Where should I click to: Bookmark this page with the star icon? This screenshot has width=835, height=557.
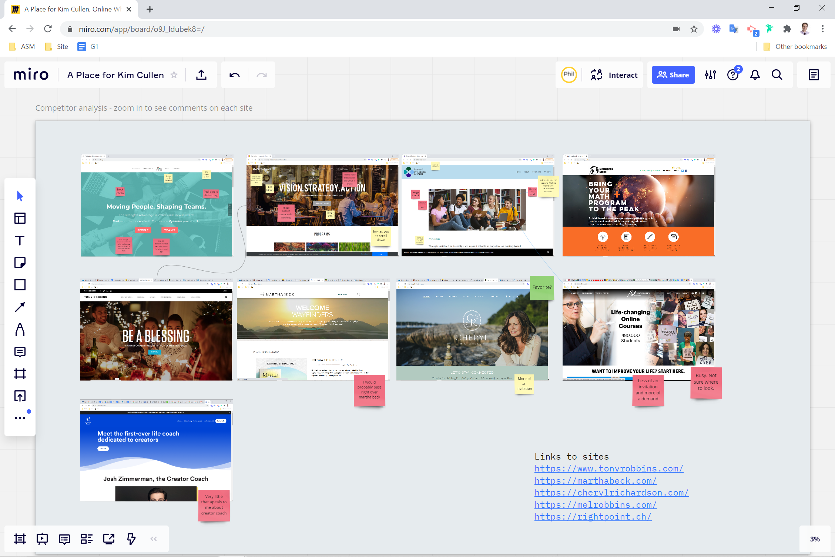pyautogui.click(x=694, y=29)
